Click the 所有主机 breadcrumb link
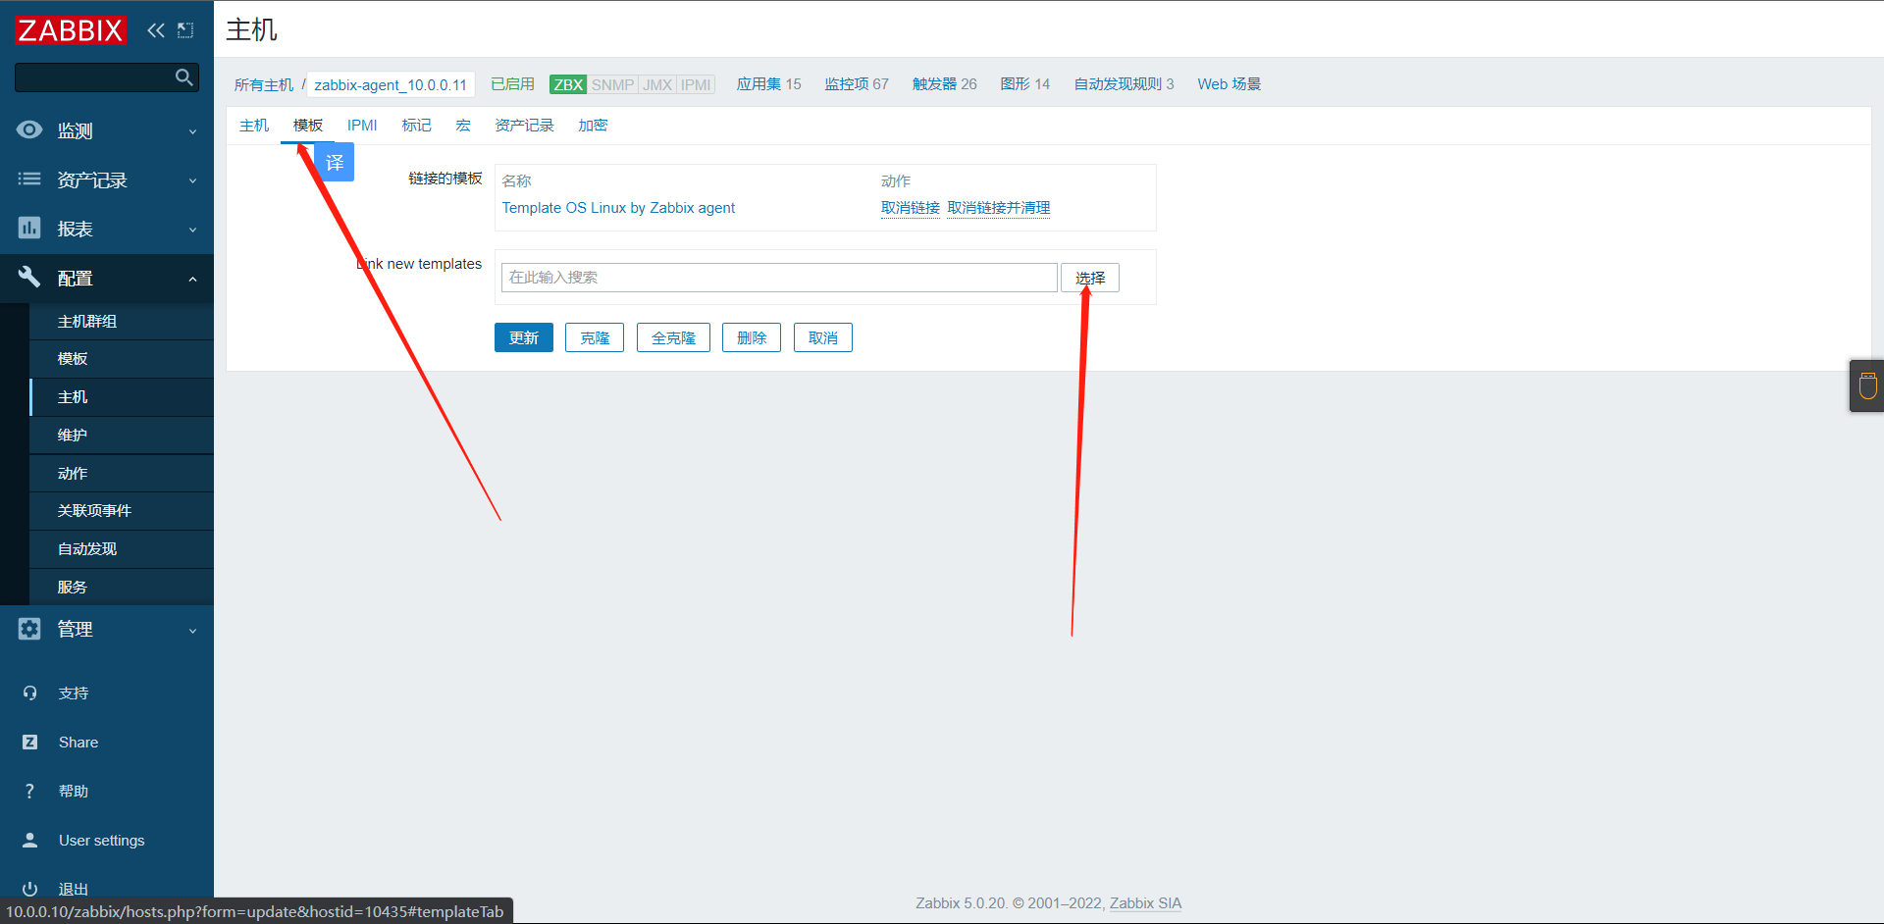Screen dimensions: 1884x924 264,85
